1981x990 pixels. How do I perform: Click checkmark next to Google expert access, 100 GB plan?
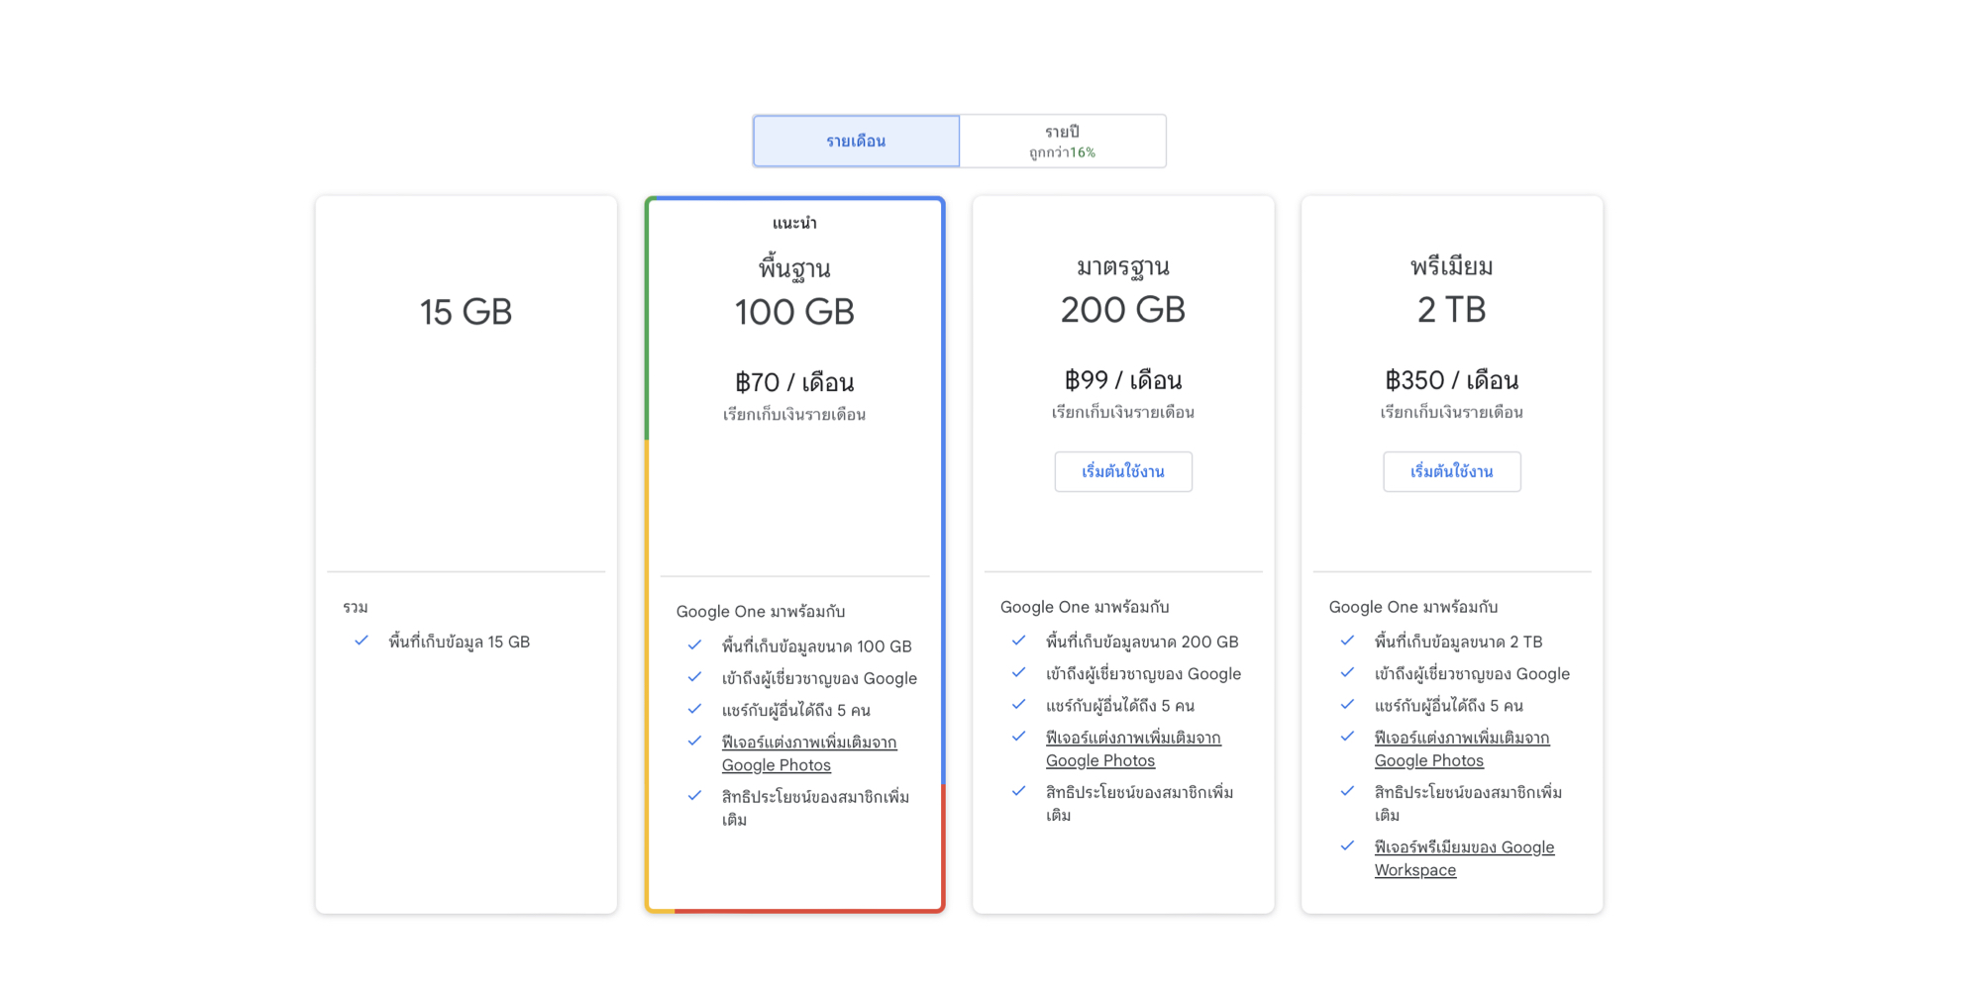[694, 677]
